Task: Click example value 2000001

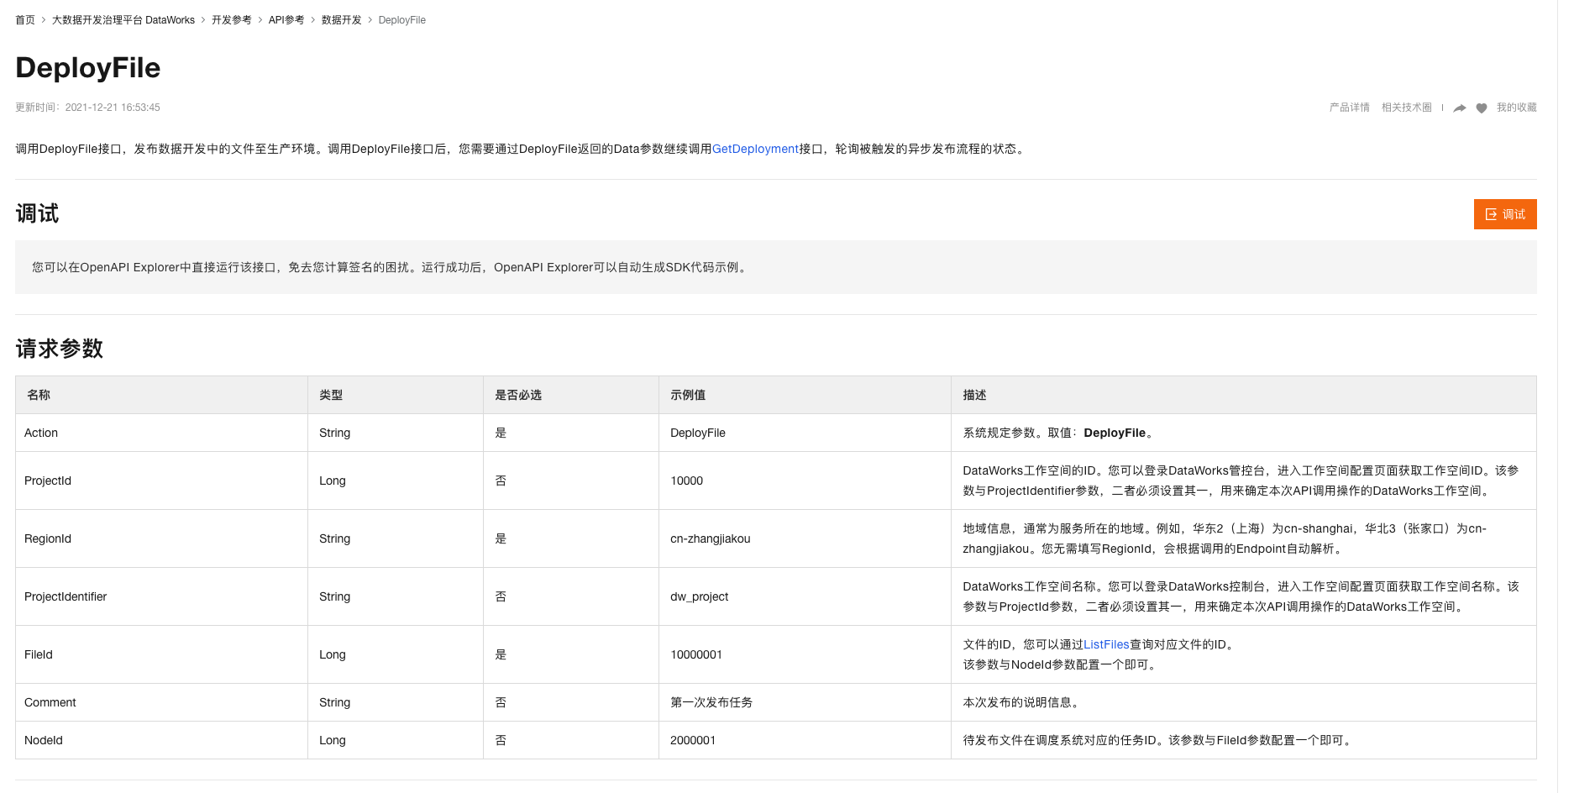Action: click(693, 740)
